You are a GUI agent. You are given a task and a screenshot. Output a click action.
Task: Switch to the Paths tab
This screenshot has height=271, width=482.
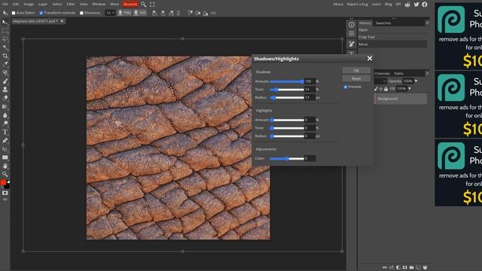(398, 74)
